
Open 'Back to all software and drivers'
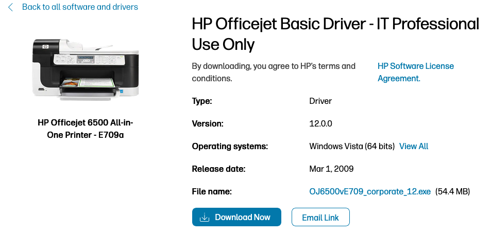coord(80,7)
